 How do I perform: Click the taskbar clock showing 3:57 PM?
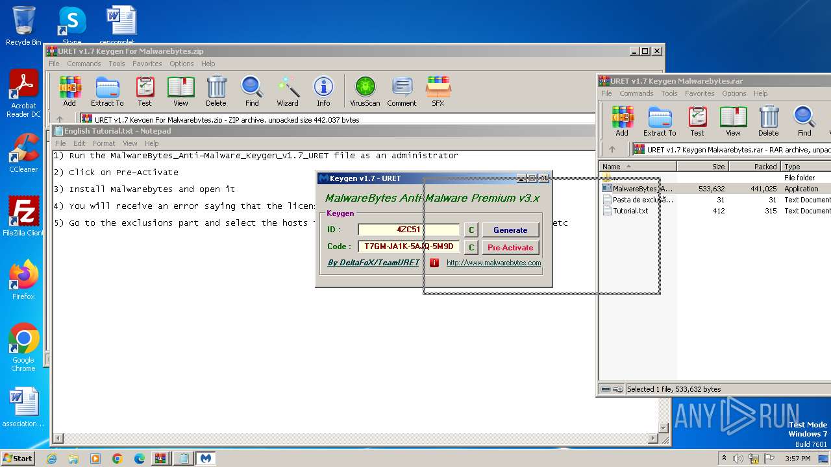(x=797, y=459)
